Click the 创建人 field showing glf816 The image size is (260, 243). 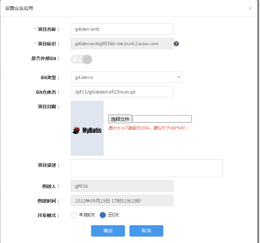(x=122, y=186)
